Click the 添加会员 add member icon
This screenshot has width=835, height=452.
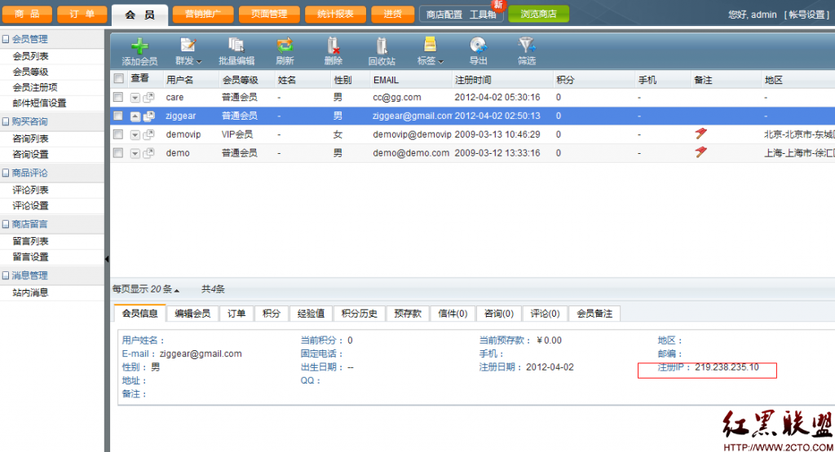[139, 46]
